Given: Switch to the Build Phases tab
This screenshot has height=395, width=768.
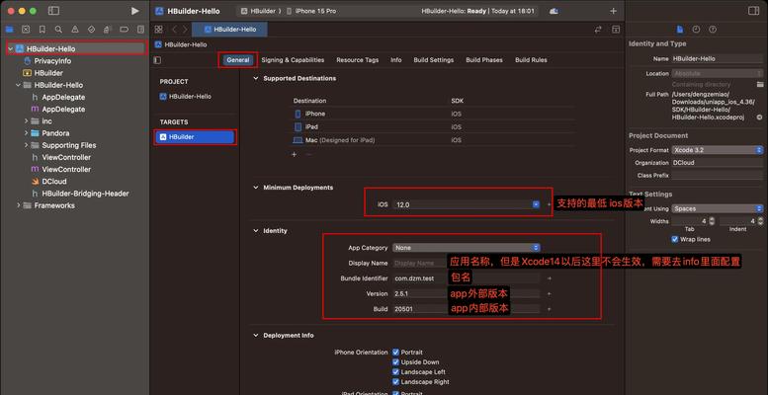Looking at the screenshot, I should point(484,60).
